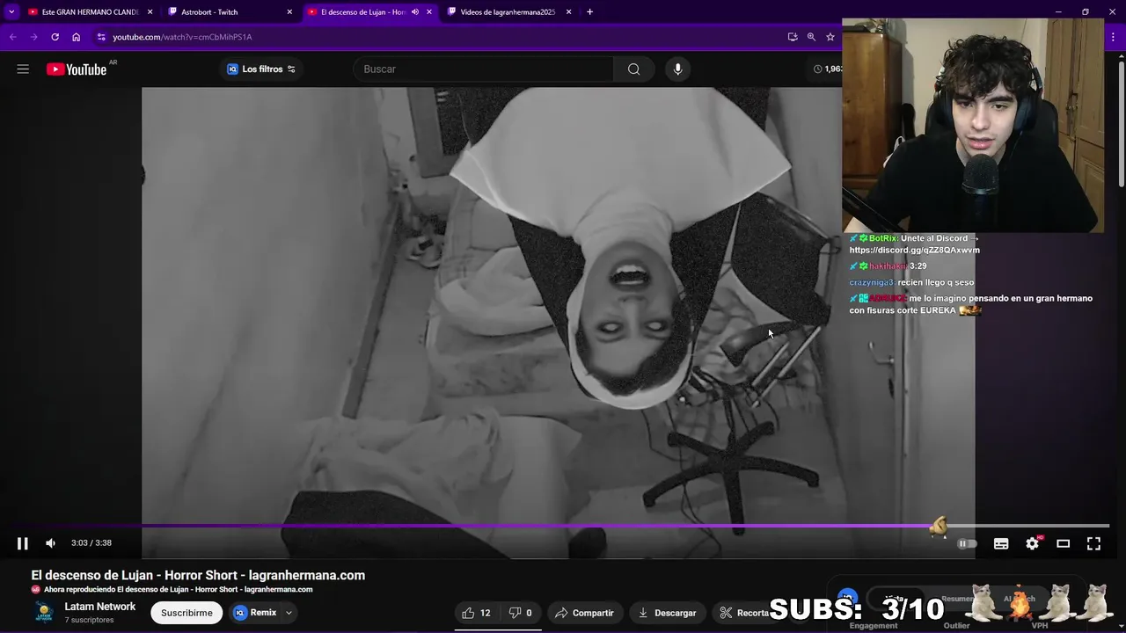Close the Videos de lagranhermana2025 tab
The image size is (1126, 633).
pyautogui.click(x=568, y=12)
